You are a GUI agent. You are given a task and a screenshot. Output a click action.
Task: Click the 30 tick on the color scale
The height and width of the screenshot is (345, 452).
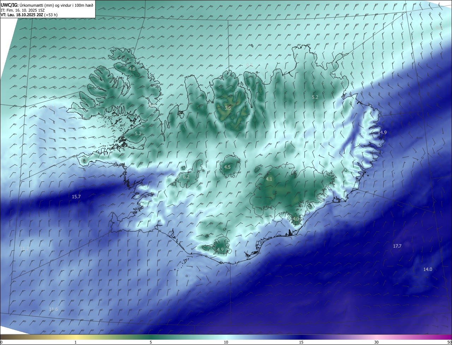(376, 342)
